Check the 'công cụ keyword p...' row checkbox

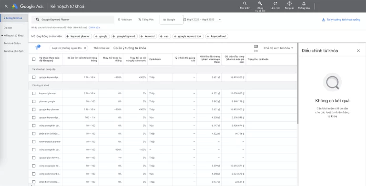point(34,174)
